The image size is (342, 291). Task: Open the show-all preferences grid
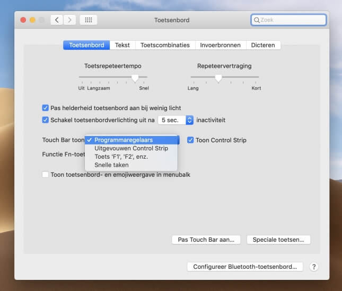(x=89, y=20)
